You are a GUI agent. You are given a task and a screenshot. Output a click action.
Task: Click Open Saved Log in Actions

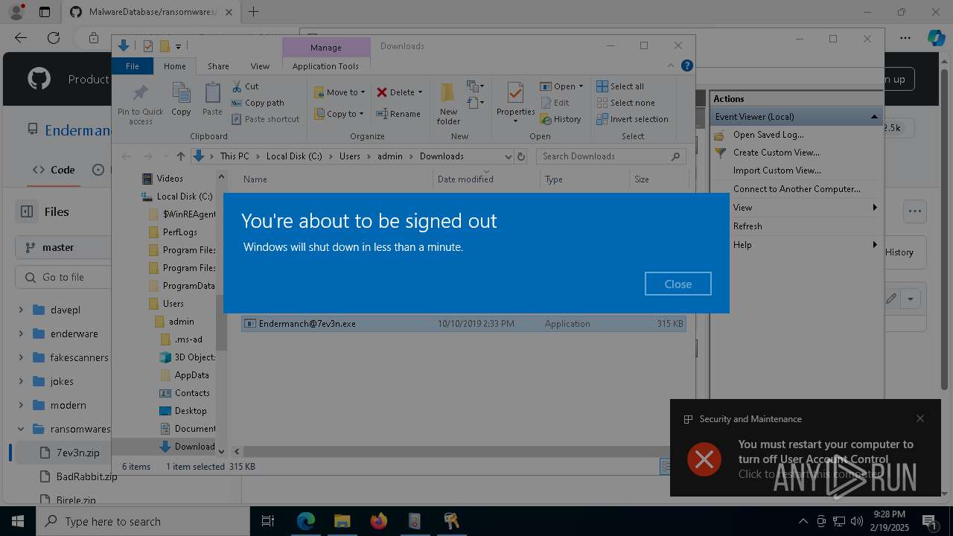pyautogui.click(x=768, y=135)
